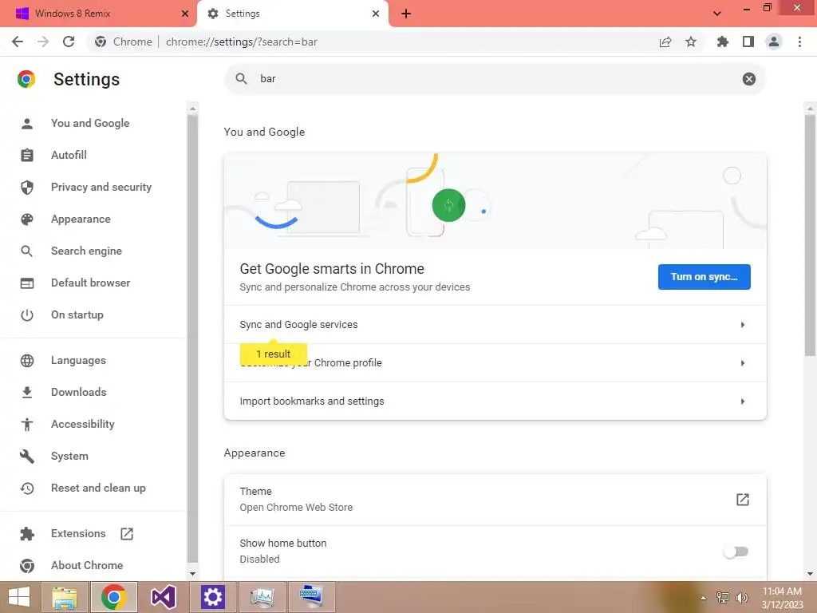817x613 pixels.
Task: Open About Chrome page
Action: pos(87,565)
